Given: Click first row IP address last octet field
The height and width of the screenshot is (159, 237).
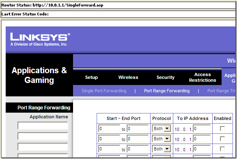Looking at the screenshot, I should click(x=202, y=129).
